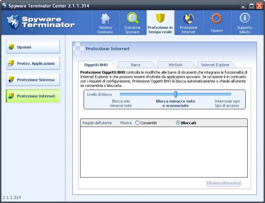Click the Protez. Applicazioni window-shield icon

(x=11, y=63)
